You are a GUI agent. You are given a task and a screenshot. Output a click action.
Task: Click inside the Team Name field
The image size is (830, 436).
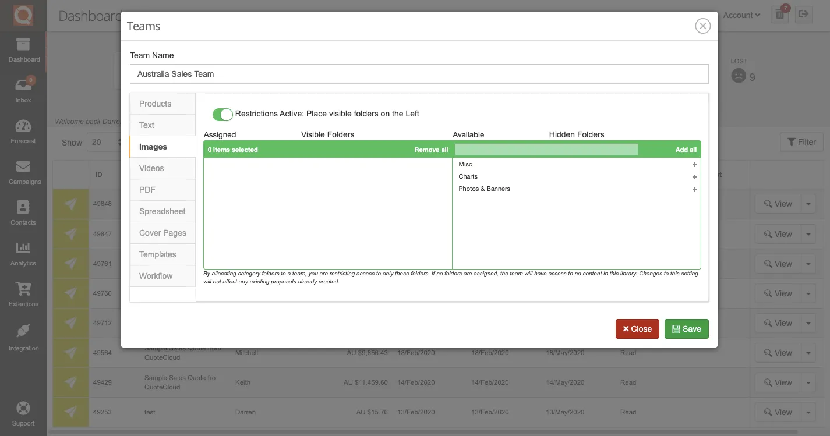tap(419, 74)
